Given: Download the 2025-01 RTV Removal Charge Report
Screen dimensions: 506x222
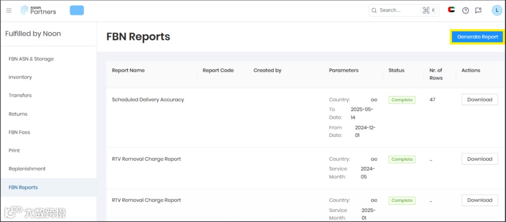Looking at the screenshot, I should (x=479, y=200).
